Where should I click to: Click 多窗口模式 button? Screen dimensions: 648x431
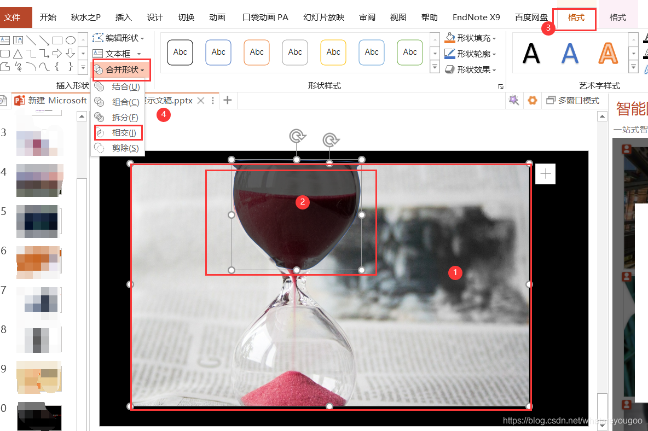point(573,100)
